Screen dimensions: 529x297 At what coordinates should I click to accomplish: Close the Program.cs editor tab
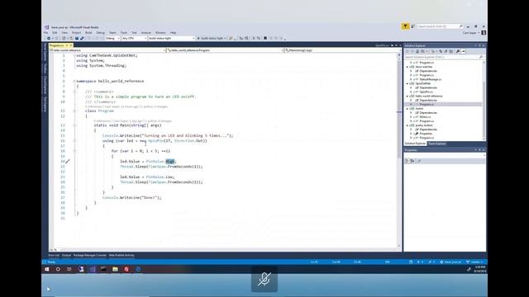click(x=71, y=45)
